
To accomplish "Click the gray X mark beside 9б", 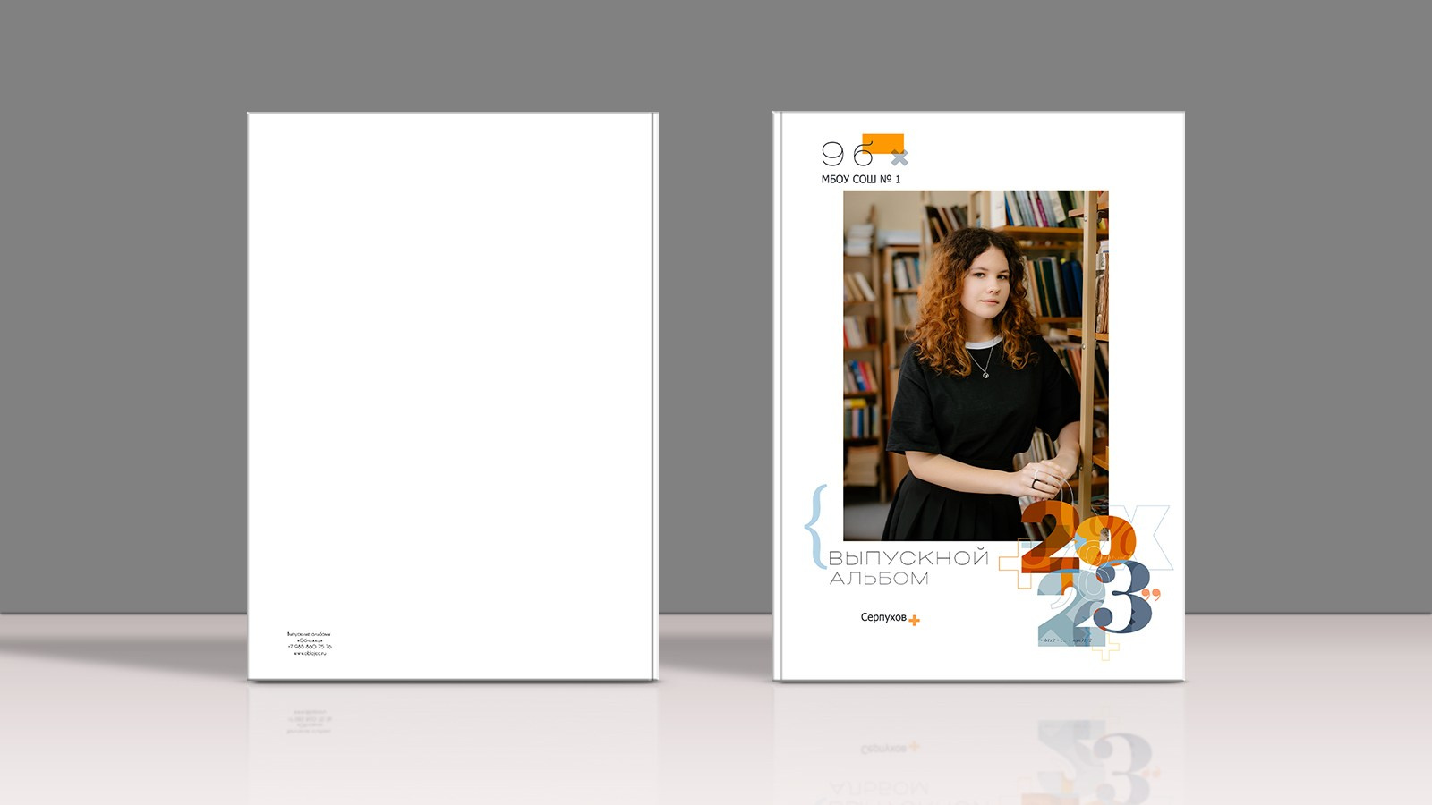I will tap(899, 158).
